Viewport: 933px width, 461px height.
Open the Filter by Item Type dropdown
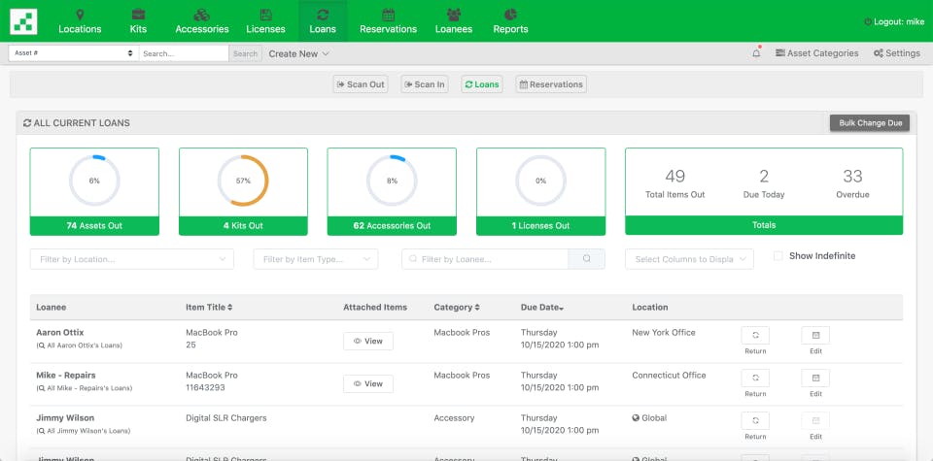click(x=316, y=259)
